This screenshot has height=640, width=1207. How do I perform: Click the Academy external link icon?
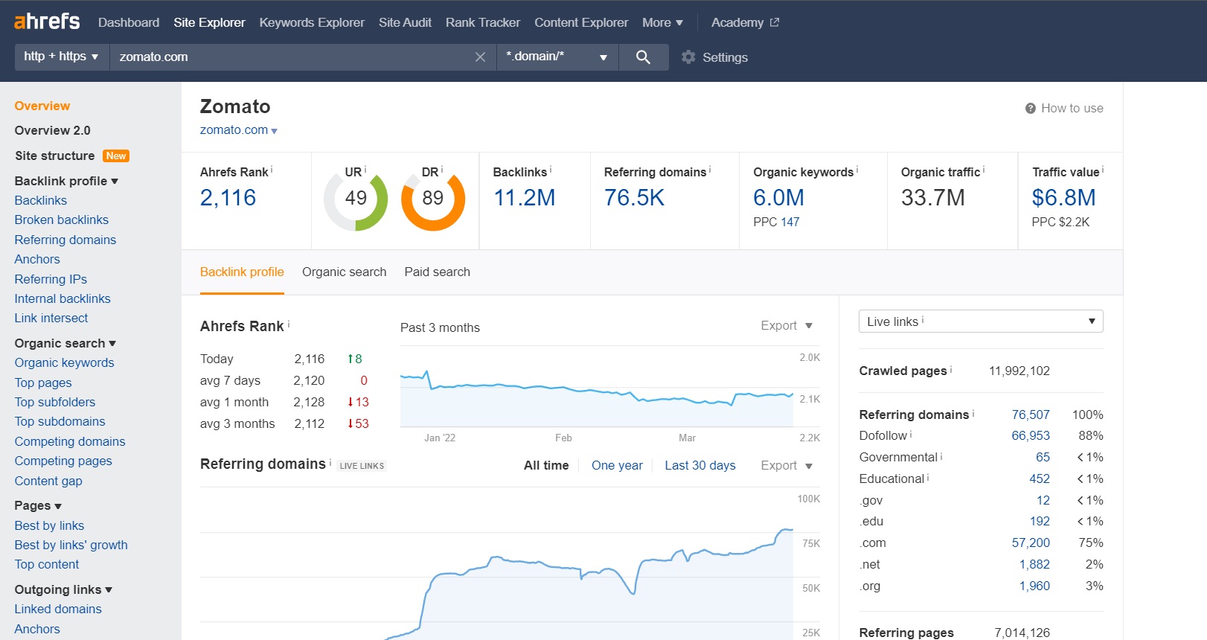775,22
